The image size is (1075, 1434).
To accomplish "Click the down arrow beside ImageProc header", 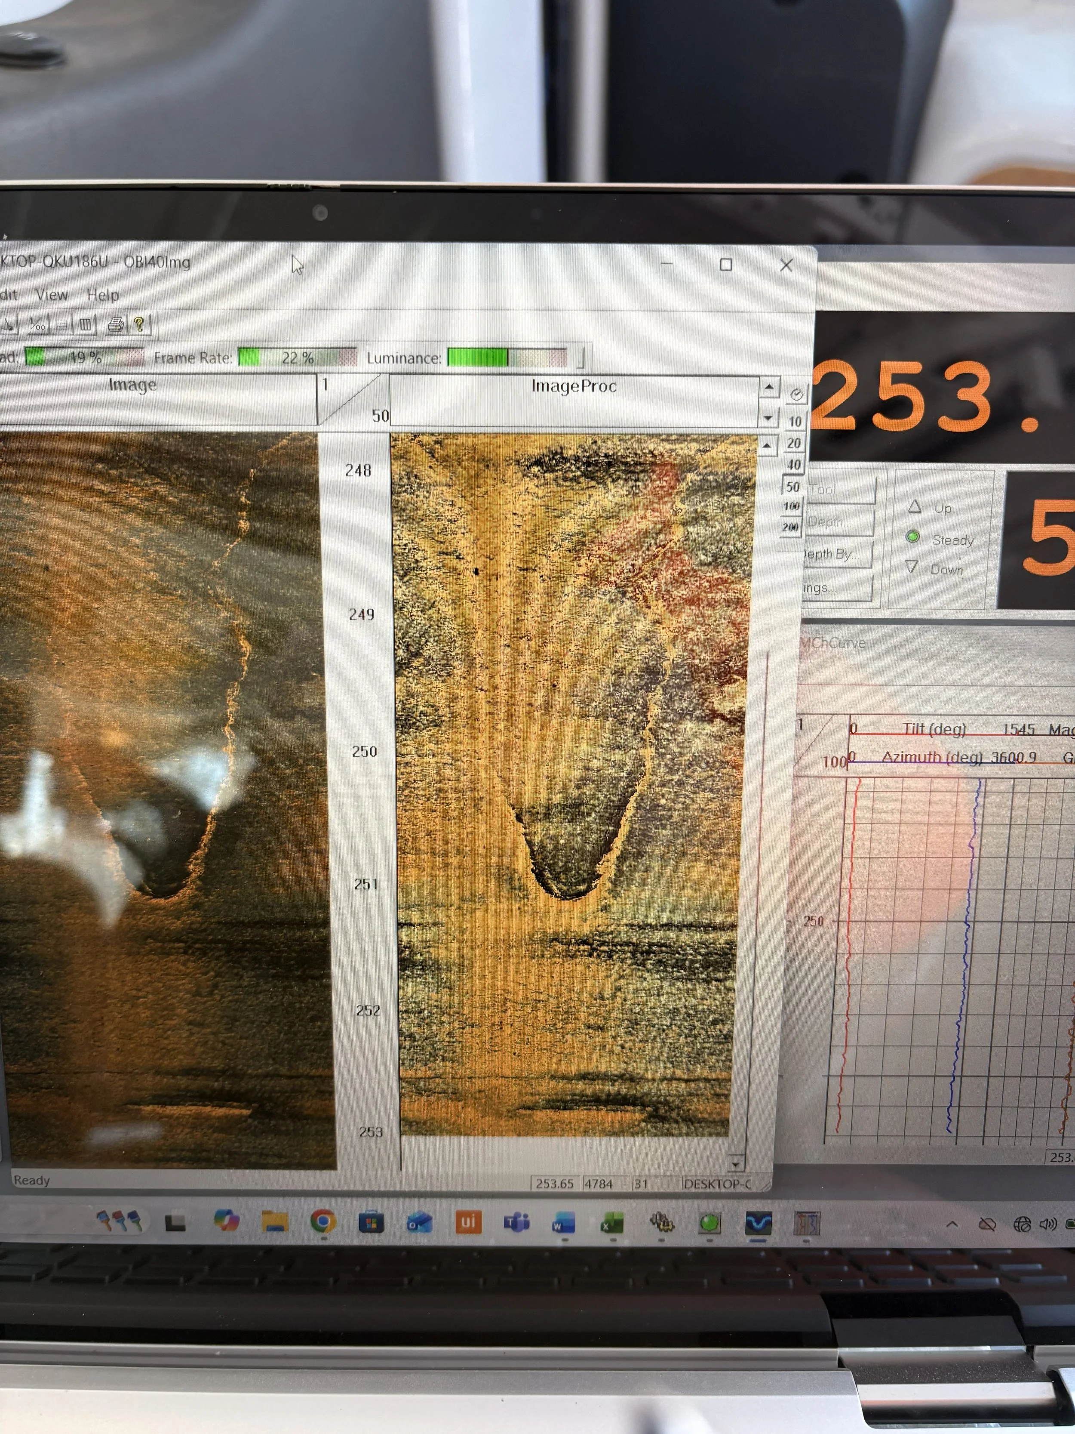I will coord(768,418).
